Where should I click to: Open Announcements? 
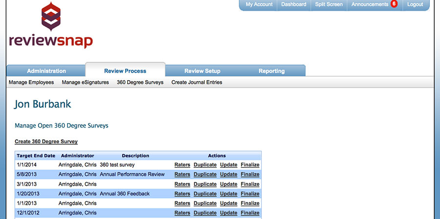(370, 4)
